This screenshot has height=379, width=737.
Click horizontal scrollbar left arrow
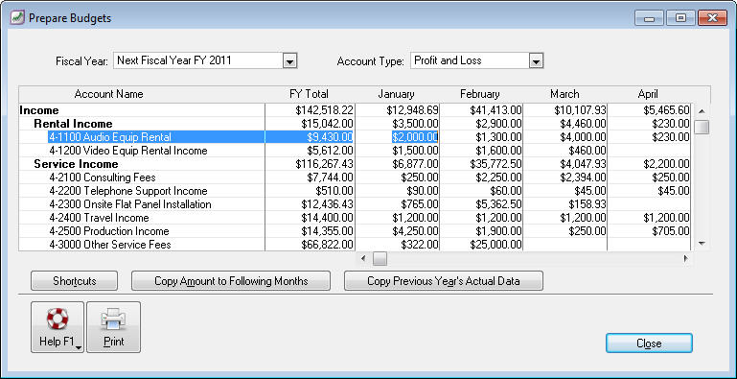coord(363,258)
